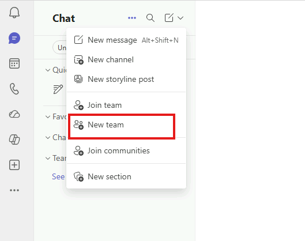
Task: Click the search magnifier icon
Action: [x=150, y=18]
